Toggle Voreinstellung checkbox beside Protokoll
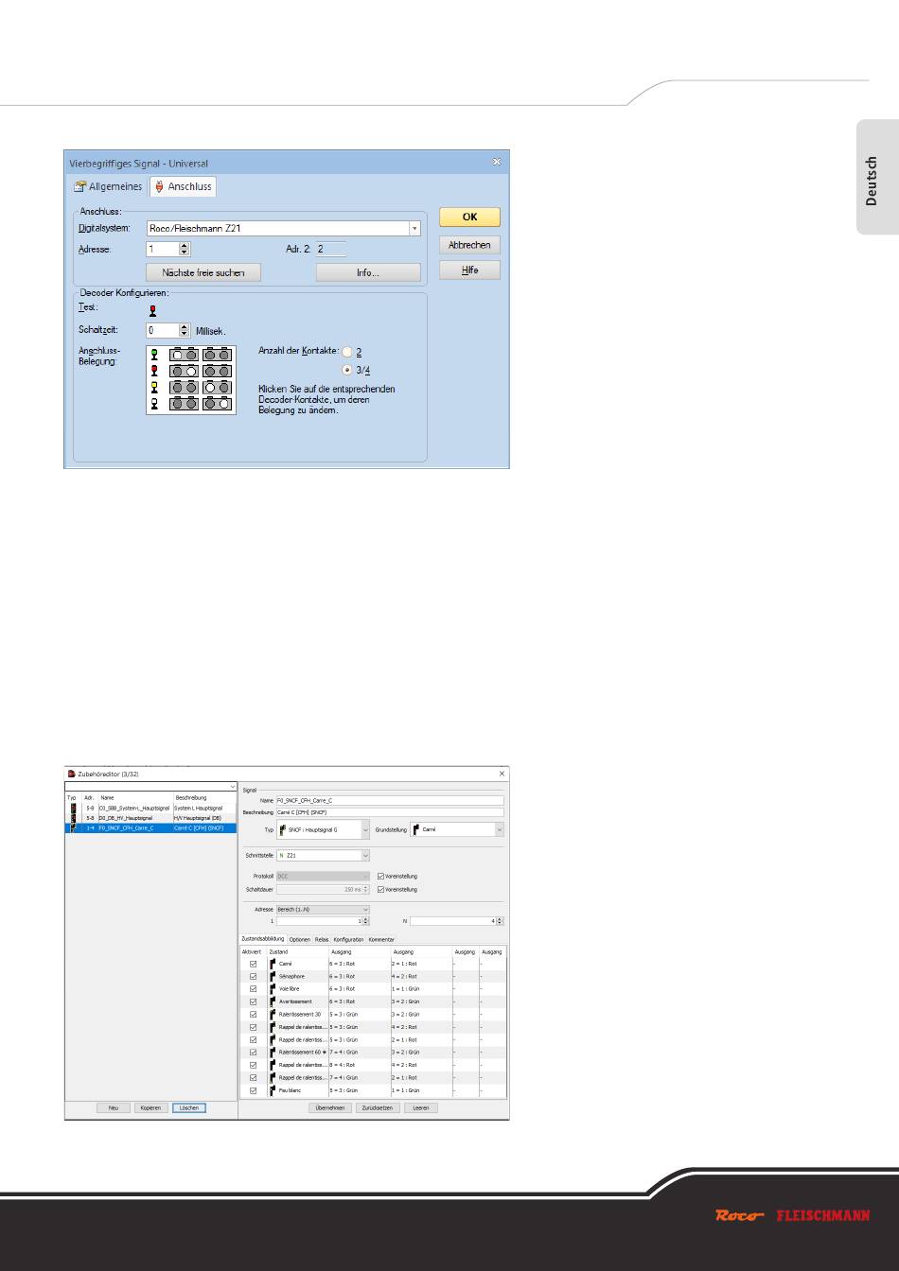899x1271 pixels. click(x=380, y=876)
